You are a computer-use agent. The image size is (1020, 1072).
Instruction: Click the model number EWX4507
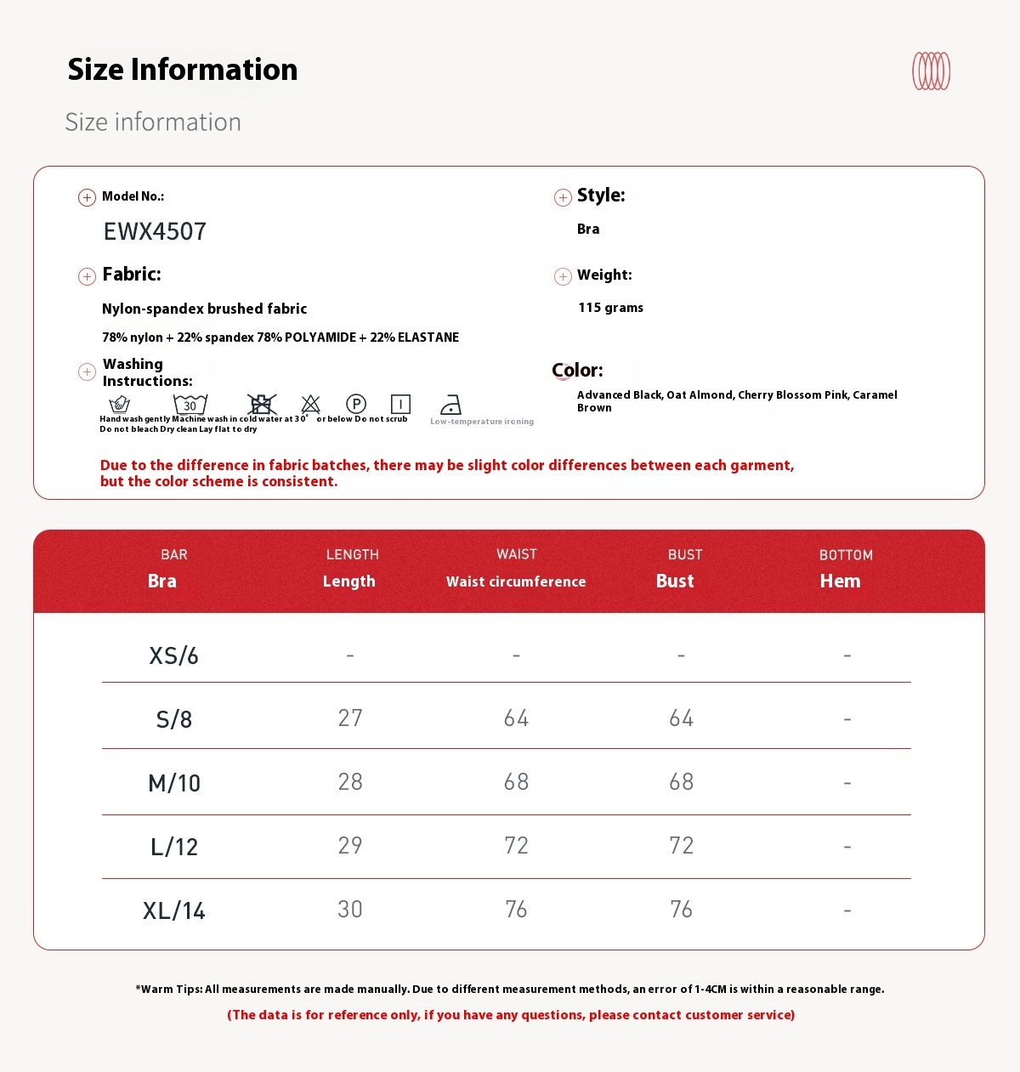tap(155, 231)
